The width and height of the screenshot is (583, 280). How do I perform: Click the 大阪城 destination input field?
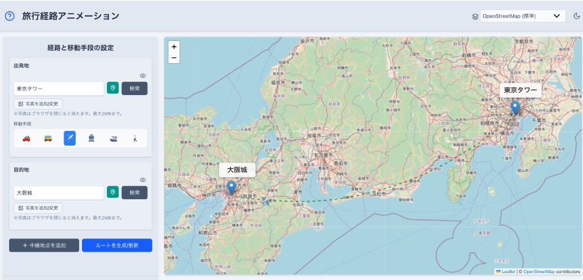59,193
